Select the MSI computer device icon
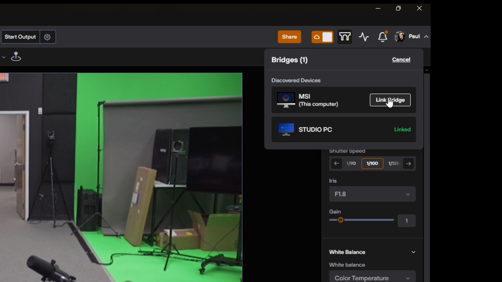The image size is (502, 282). click(x=286, y=100)
